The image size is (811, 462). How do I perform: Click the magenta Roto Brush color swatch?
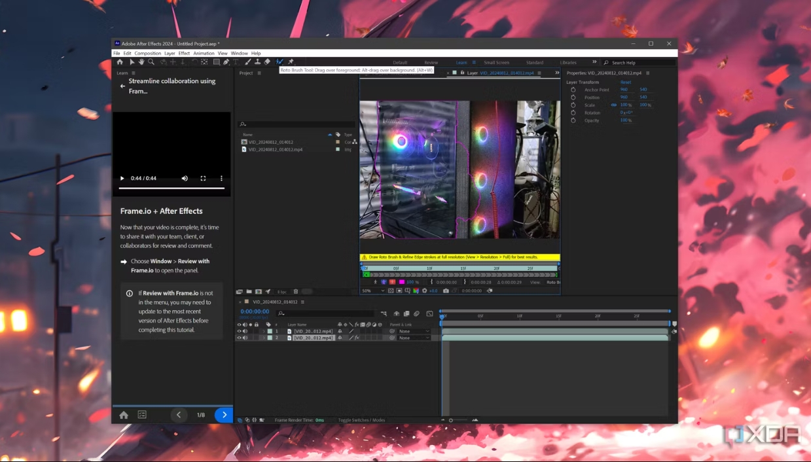point(402,282)
